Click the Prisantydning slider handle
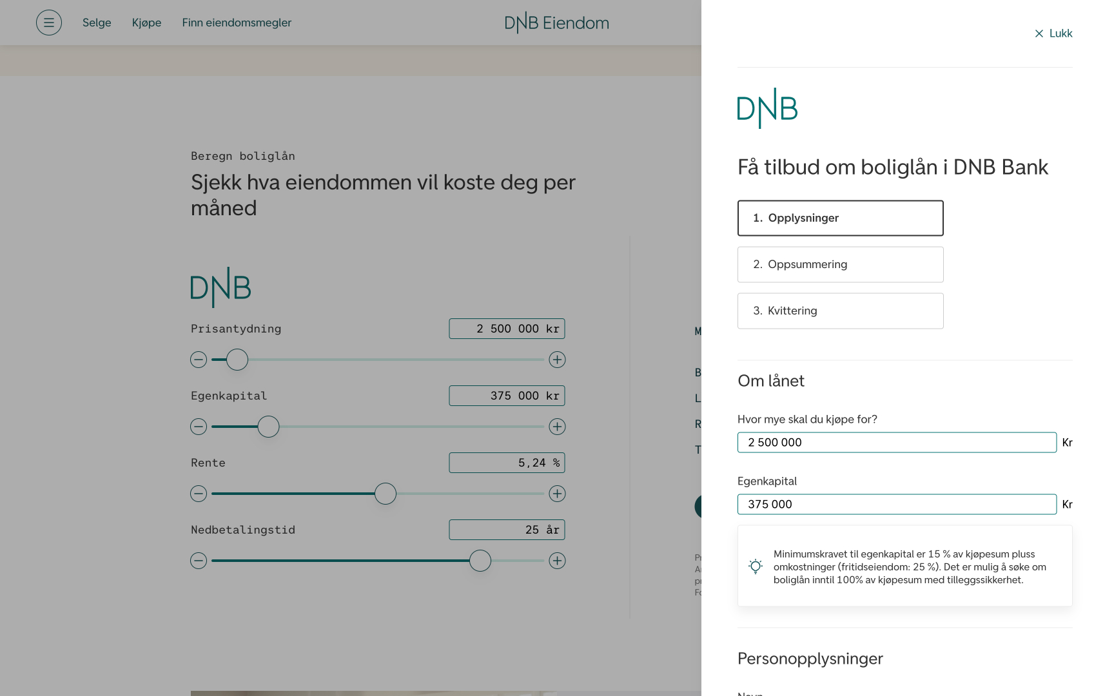The height and width of the screenshot is (696, 1114). pyautogui.click(x=237, y=360)
